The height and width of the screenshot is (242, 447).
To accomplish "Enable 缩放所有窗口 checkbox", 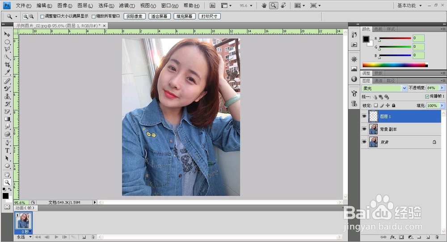I will [x=93, y=17].
